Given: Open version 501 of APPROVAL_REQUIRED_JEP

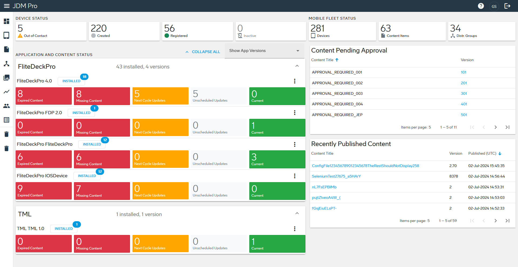Looking at the screenshot, I should tap(464, 115).
